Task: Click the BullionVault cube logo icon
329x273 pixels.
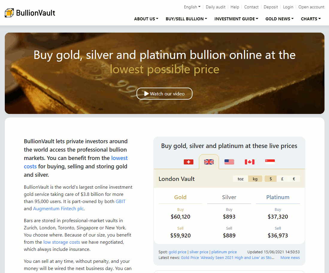Action: (x=10, y=13)
